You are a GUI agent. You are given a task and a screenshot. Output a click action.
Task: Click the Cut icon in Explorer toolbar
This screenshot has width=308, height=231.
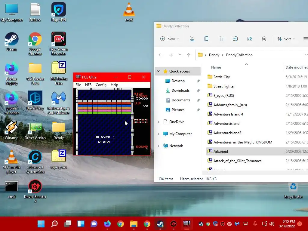point(192,39)
